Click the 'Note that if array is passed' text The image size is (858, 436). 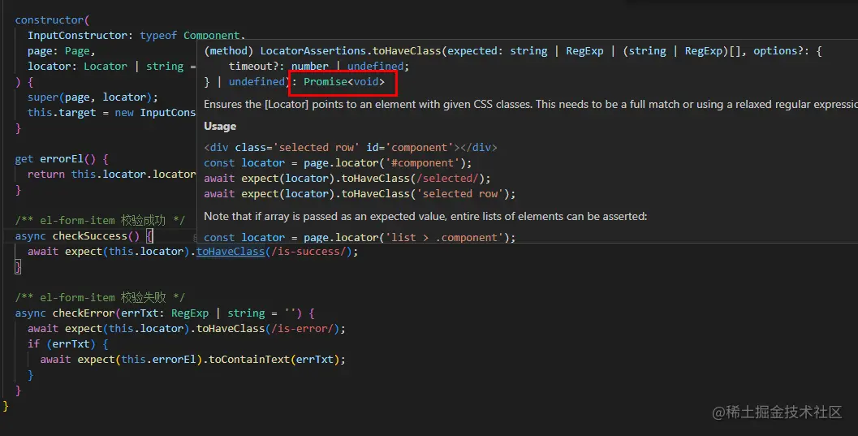click(425, 217)
